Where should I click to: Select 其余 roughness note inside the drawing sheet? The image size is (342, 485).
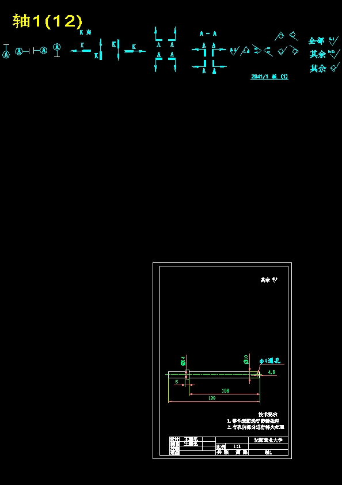pos(269,280)
